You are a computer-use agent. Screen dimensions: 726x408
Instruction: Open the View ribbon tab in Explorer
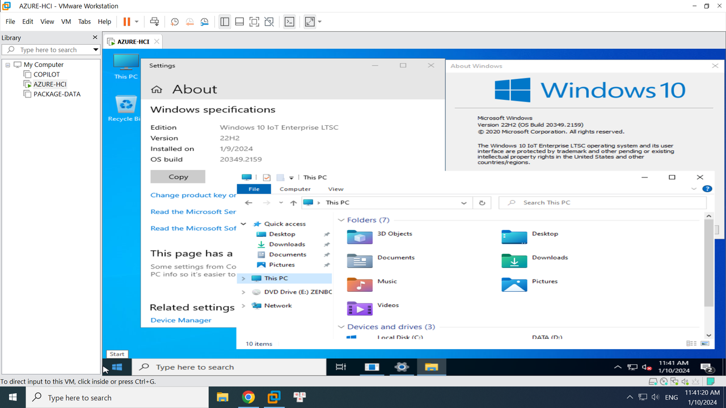tap(336, 189)
